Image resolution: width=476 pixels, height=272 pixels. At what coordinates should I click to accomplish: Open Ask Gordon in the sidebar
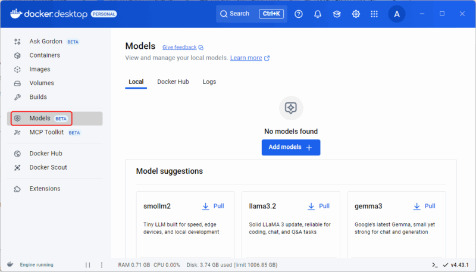click(x=46, y=41)
